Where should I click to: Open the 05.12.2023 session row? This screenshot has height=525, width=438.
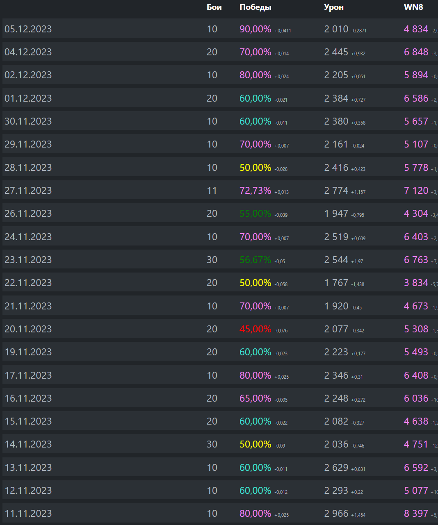(220, 28)
